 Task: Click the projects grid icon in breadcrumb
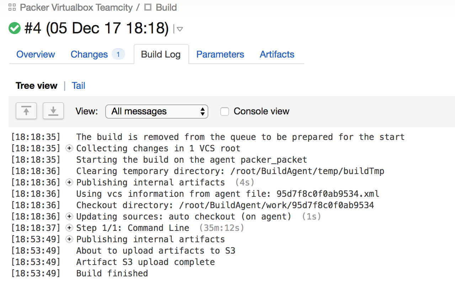point(12,7)
